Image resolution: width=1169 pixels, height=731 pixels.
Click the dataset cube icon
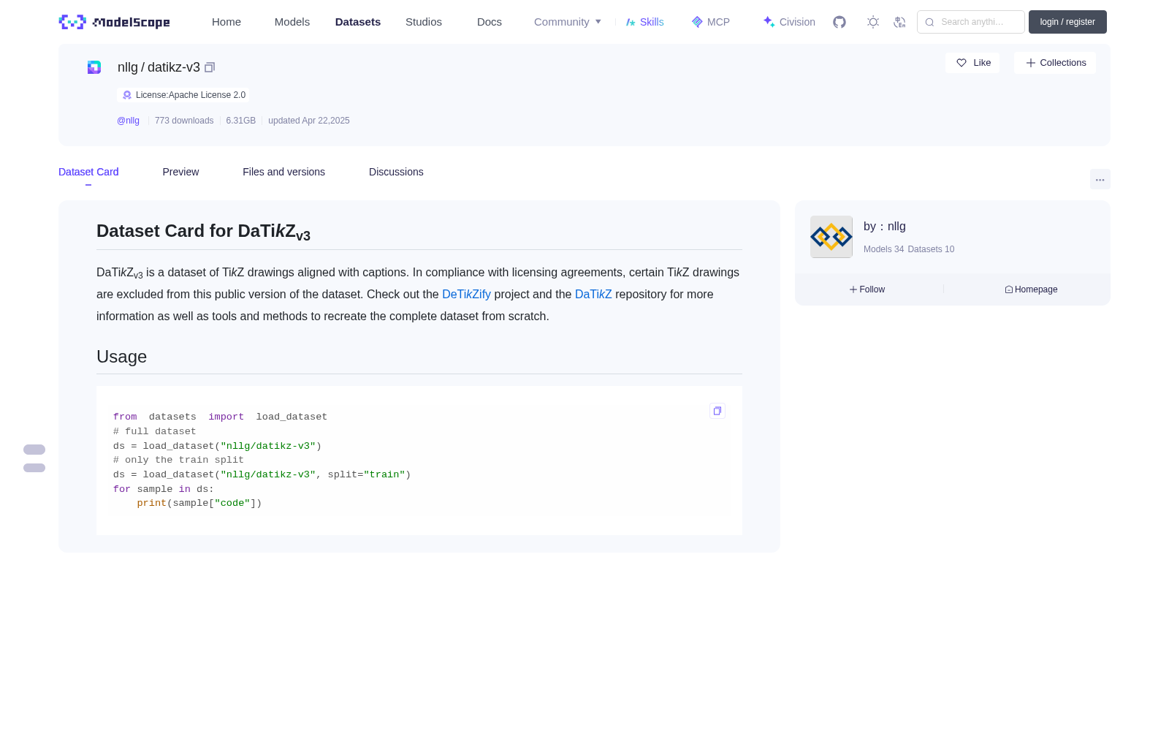pos(94,67)
